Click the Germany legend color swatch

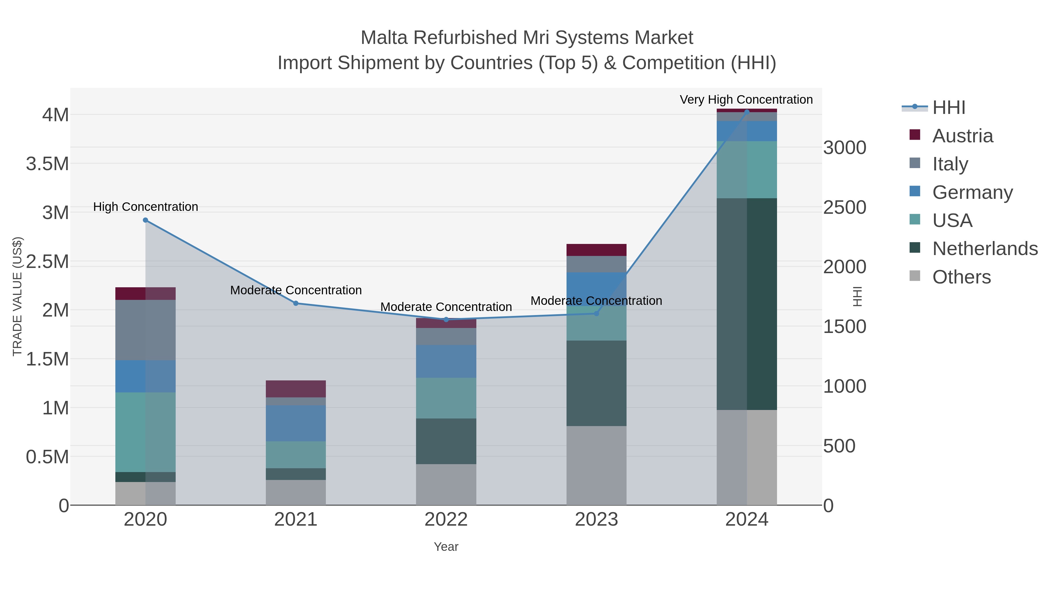point(914,191)
